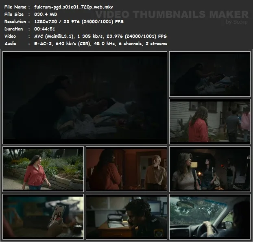Image resolution: width=253 pixels, height=242 pixels.
Task: Click the 'Audio' label
Action: coord(11,44)
